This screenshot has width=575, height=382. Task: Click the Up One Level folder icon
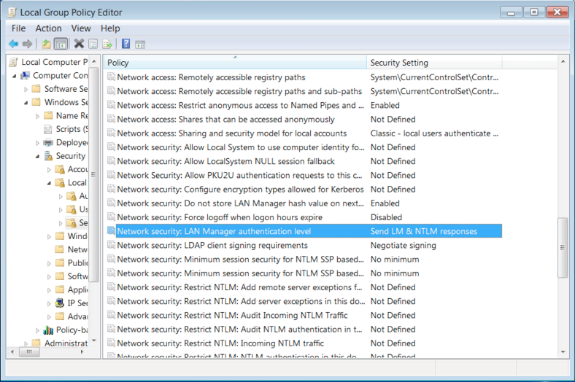click(46, 44)
